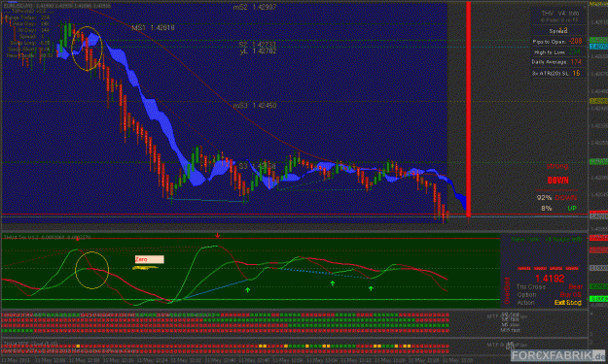Select the High to Low value row

pos(556,51)
